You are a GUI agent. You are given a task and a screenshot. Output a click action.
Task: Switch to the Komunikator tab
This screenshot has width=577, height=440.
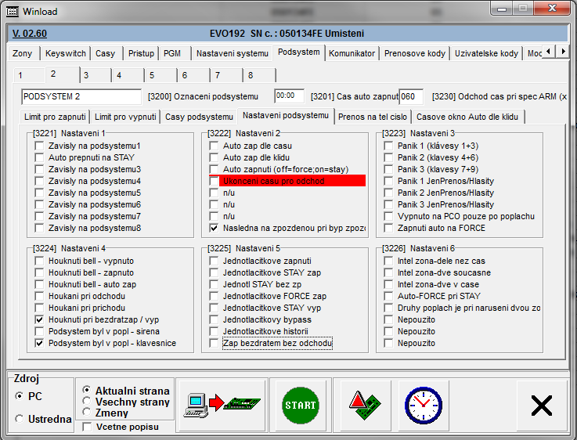[x=352, y=53]
